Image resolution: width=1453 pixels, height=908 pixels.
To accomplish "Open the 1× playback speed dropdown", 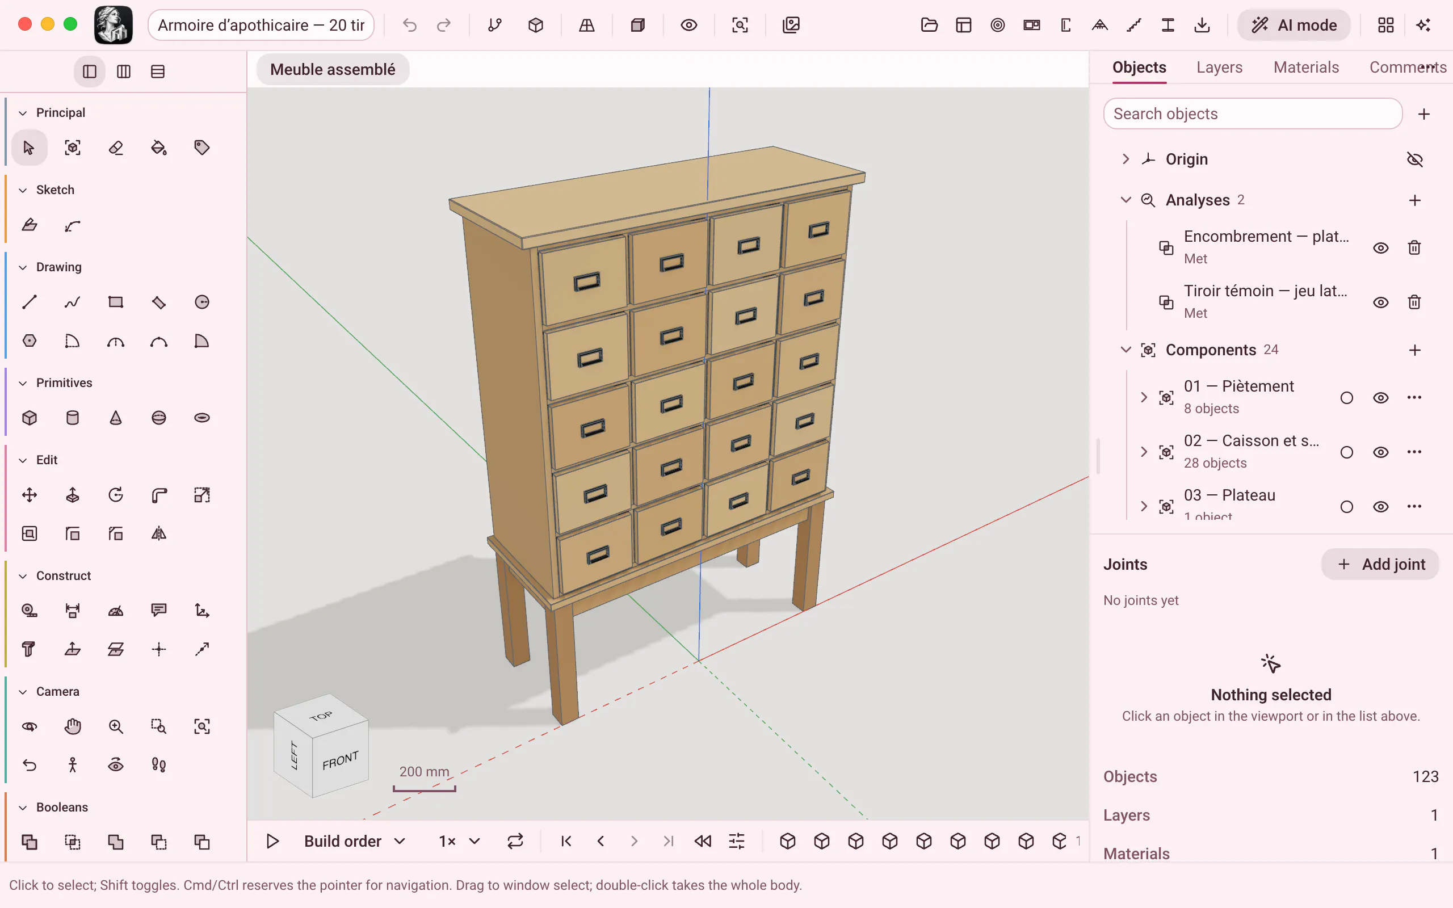I will (459, 842).
